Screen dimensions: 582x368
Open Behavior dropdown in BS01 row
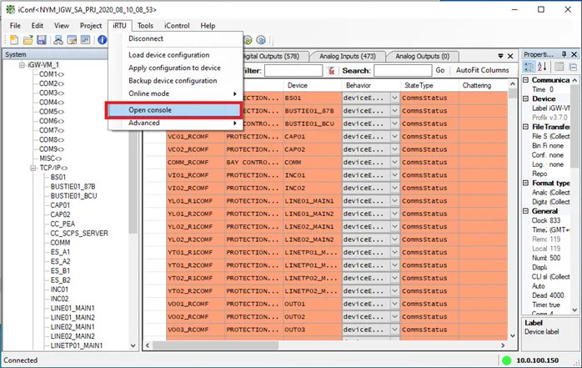(x=394, y=98)
